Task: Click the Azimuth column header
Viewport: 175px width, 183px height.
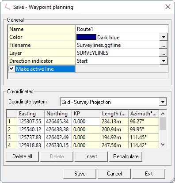Action: click(144, 114)
